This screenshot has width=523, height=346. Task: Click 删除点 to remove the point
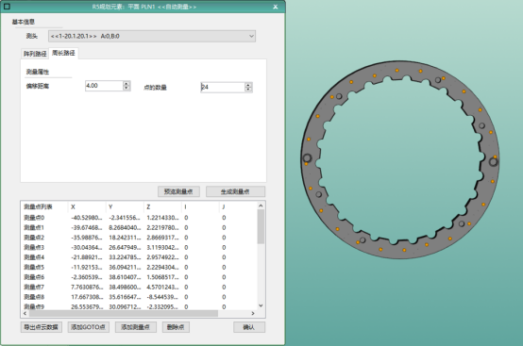(176, 327)
